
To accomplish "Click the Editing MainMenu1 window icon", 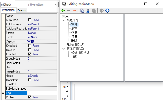I will (64, 4).
